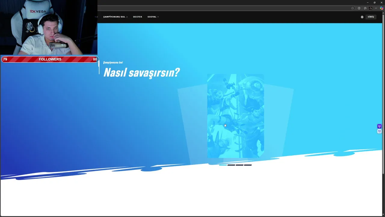
Task: Open the browser extensions icon
Action: pos(359,8)
